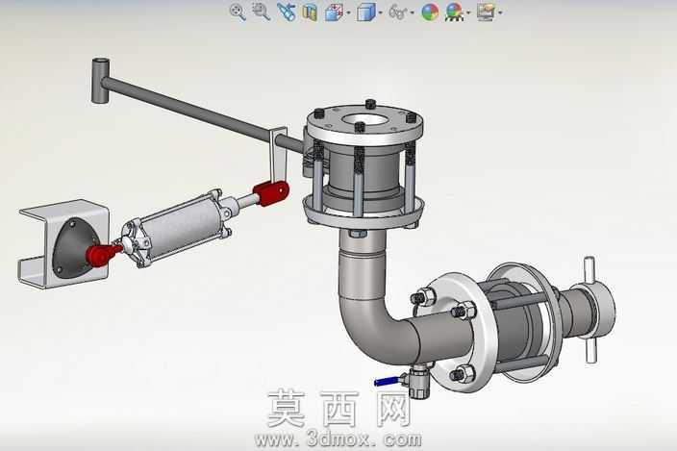Click the Hide/Show Items glasses icon
This screenshot has width=677, height=451.
(398, 13)
